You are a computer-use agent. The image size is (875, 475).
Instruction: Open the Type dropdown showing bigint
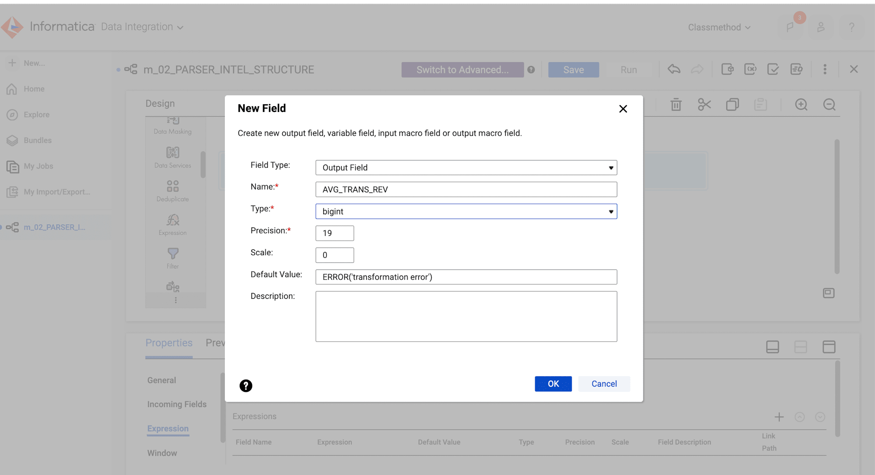click(x=466, y=211)
